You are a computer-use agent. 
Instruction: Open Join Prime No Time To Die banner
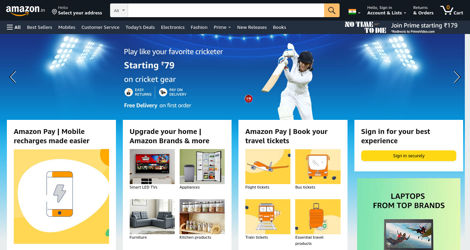401,27
